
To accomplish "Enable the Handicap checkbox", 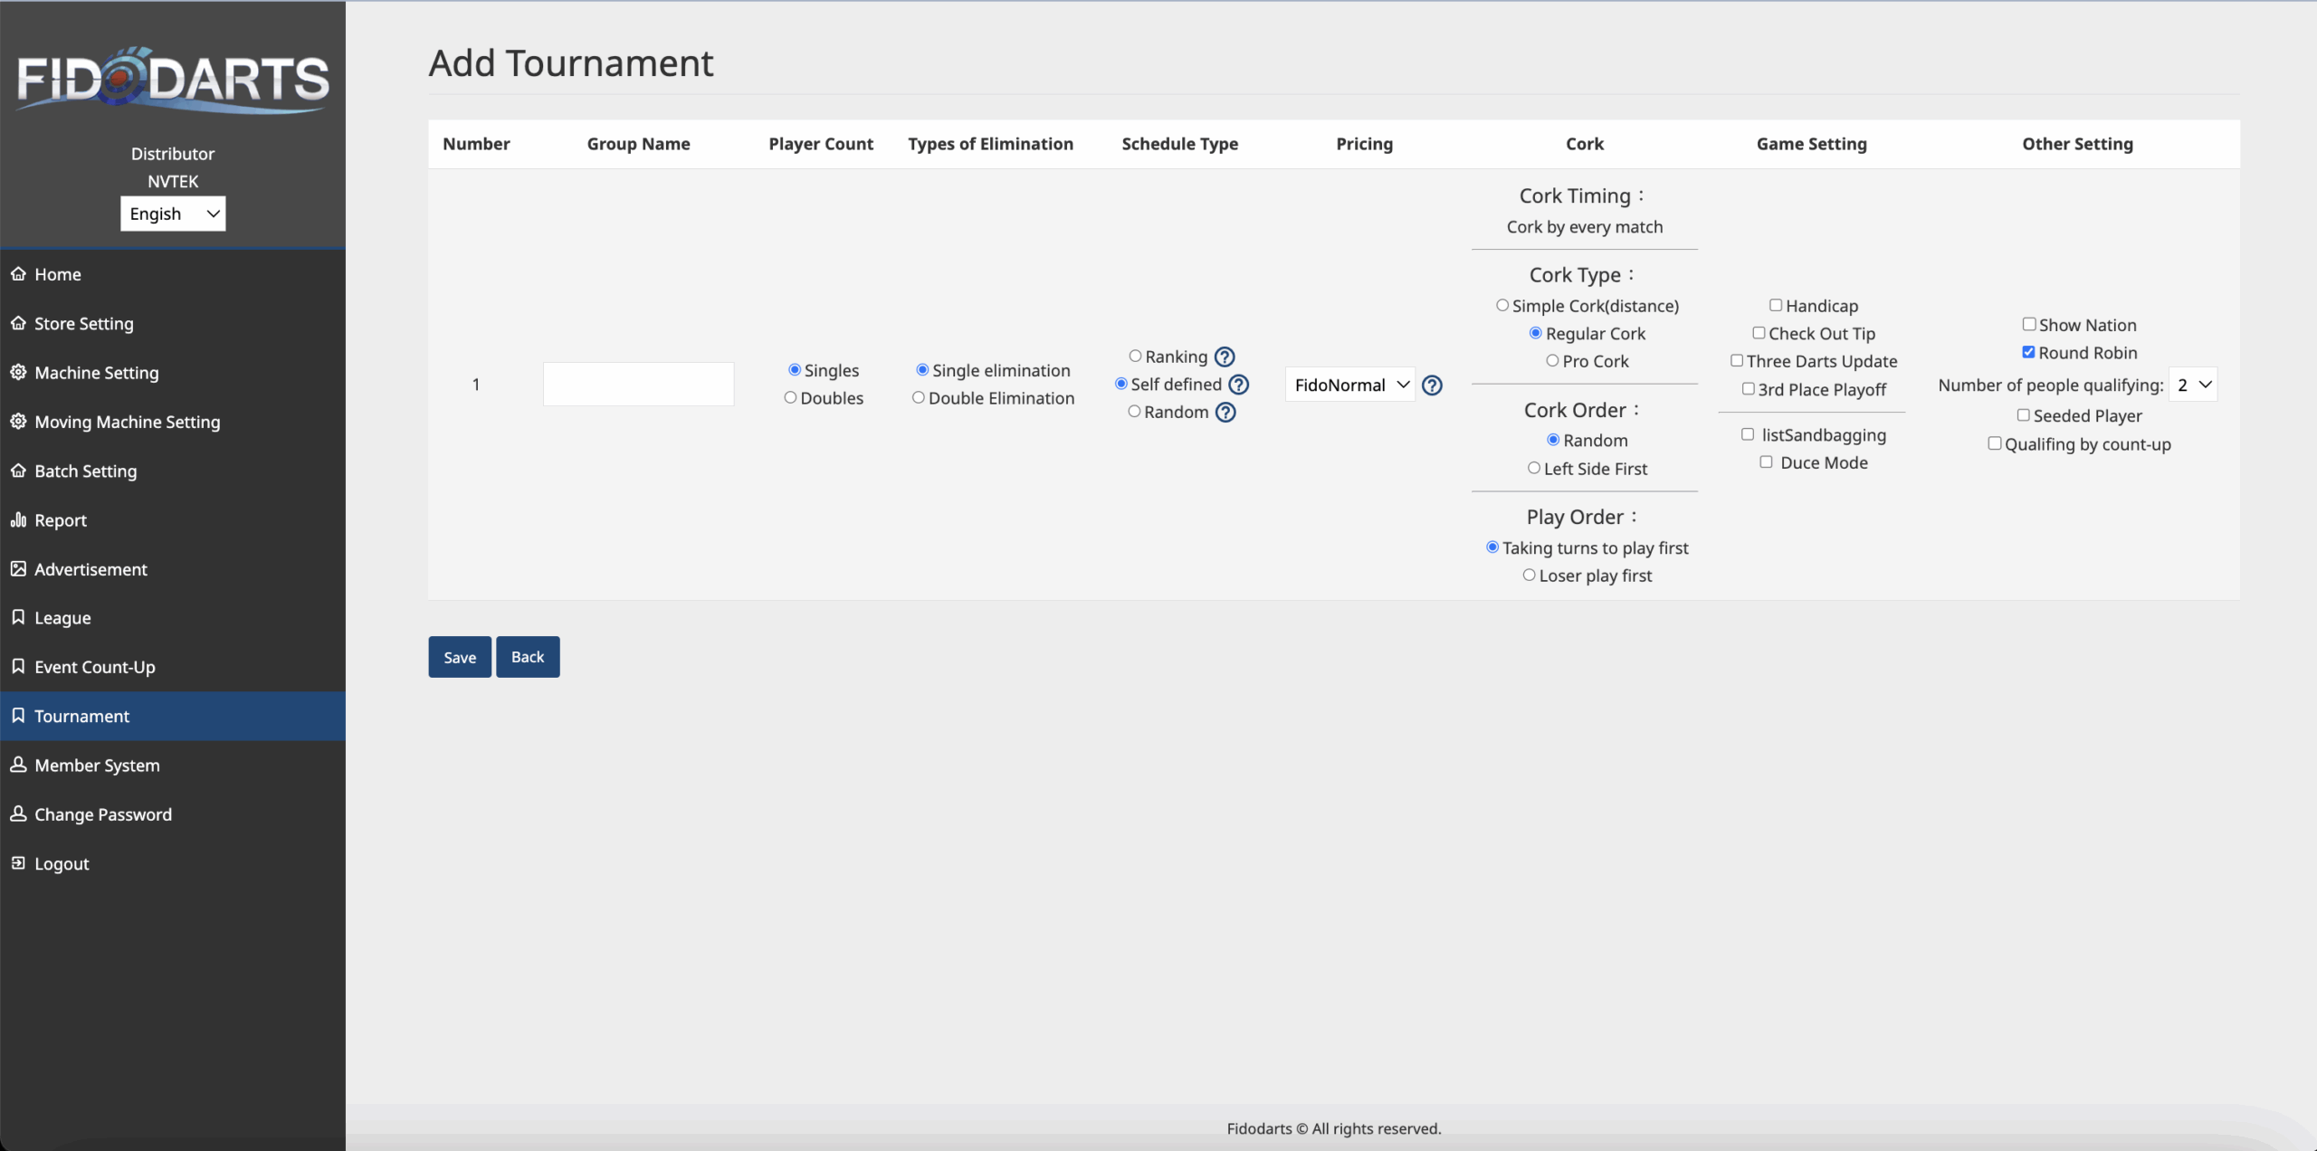I will coord(1776,306).
